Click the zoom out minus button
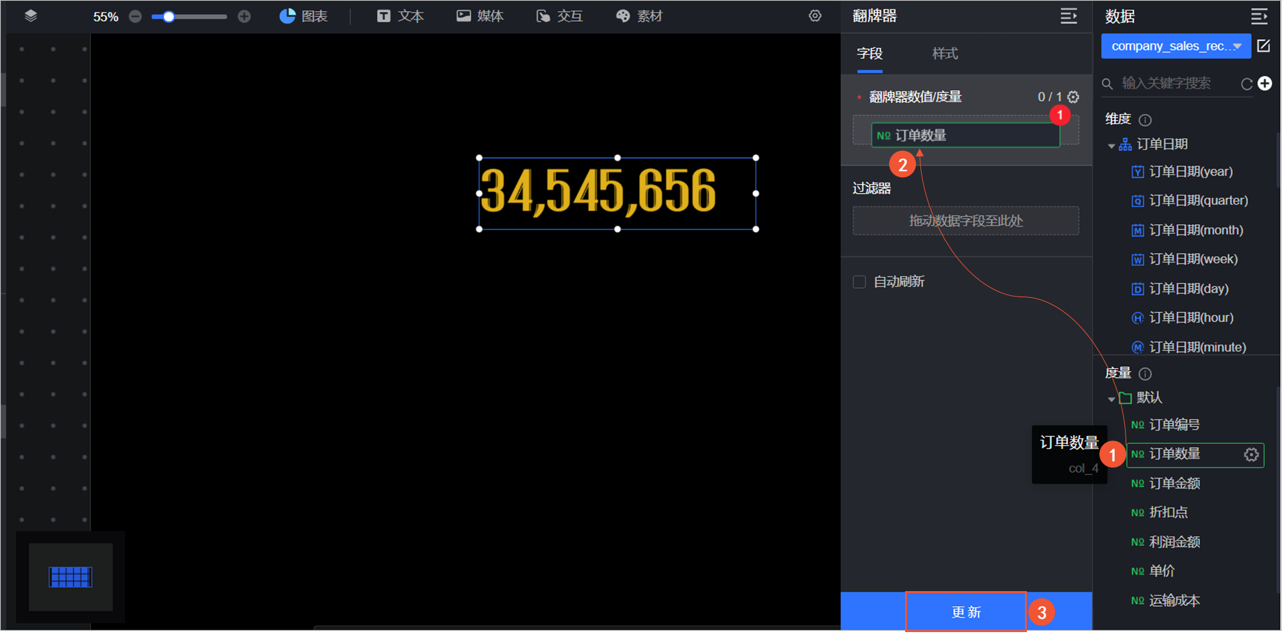This screenshot has height=634, width=1282. [135, 17]
